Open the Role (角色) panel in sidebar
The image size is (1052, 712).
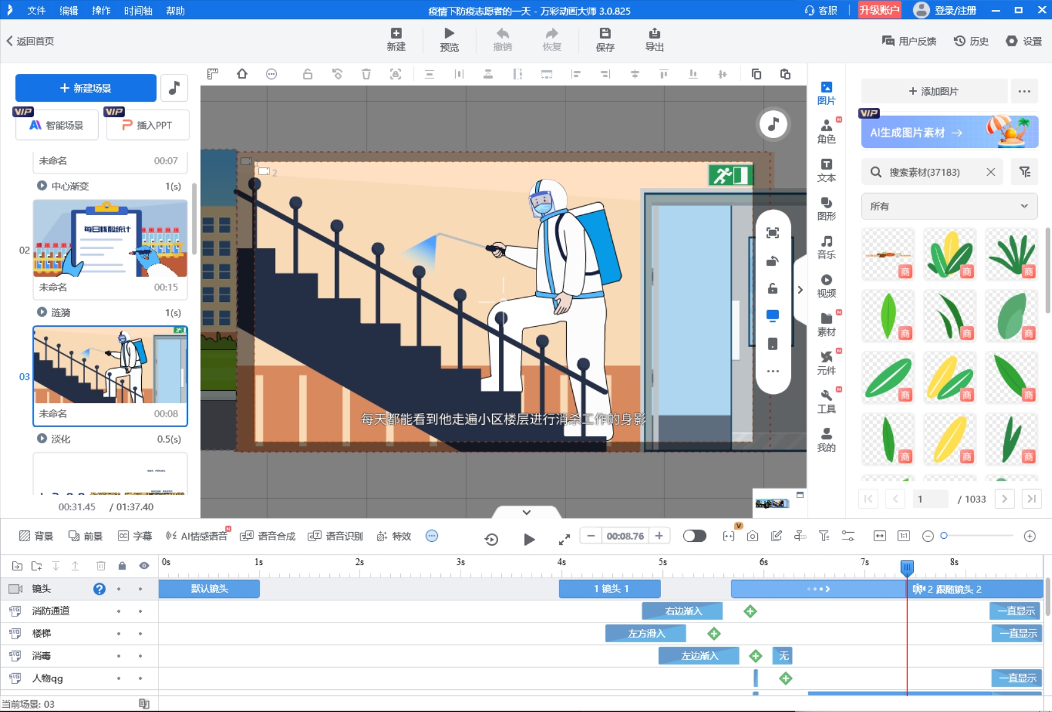(826, 131)
